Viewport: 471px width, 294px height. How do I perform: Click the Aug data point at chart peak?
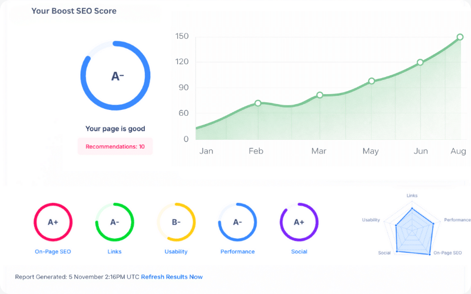pyautogui.click(x=460, y=37)
